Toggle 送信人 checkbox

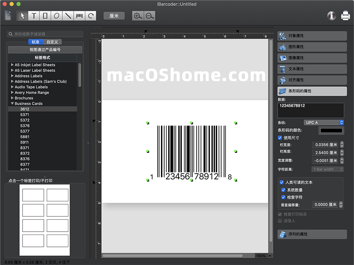pyautogui.click(x=280, y=221)
